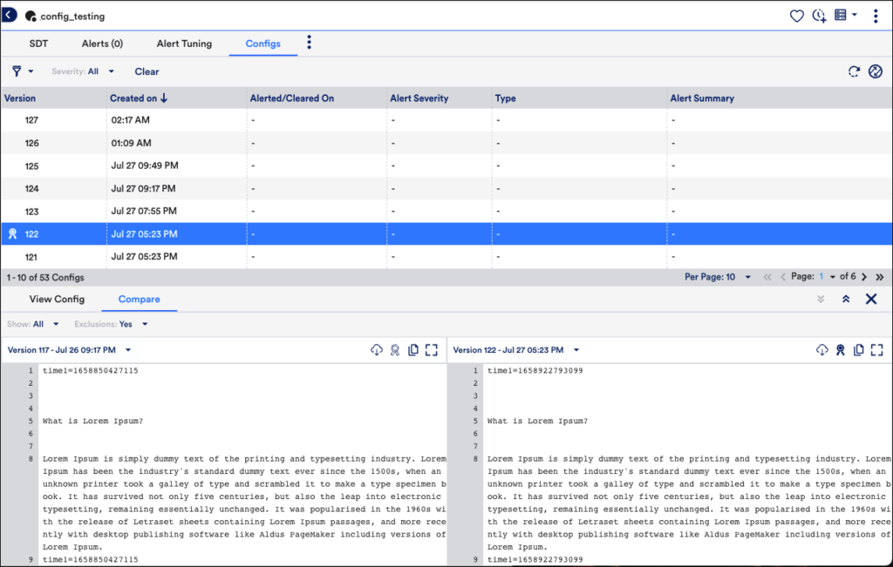Go to next page of configs
The image size is (893, 567).
point(863,277)
